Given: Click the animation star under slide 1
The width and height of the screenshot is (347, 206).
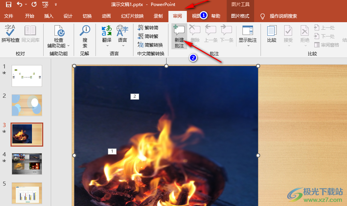Looking at the screenshot, I should pyautogui.click(x=4, y=73).
